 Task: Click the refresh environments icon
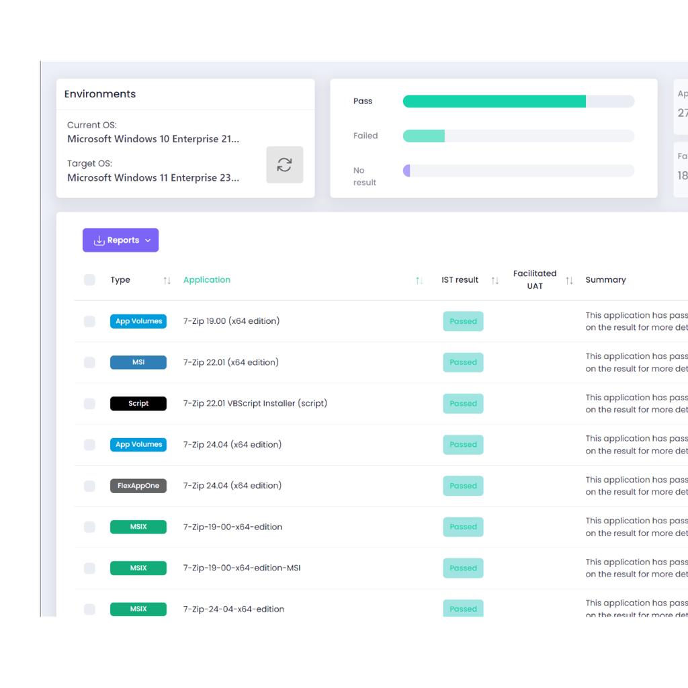point(284,165)
